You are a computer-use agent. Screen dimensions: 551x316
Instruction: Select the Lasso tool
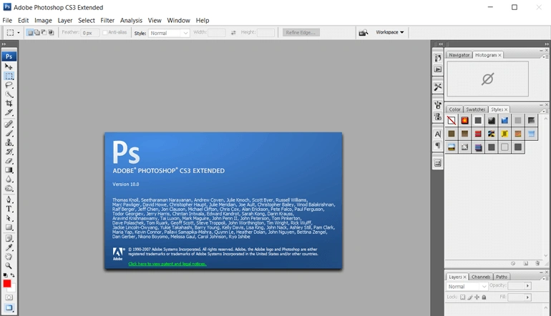coord(9,85)
